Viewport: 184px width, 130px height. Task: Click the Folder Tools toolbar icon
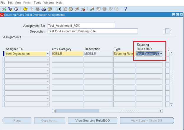(x=116, y=9)
